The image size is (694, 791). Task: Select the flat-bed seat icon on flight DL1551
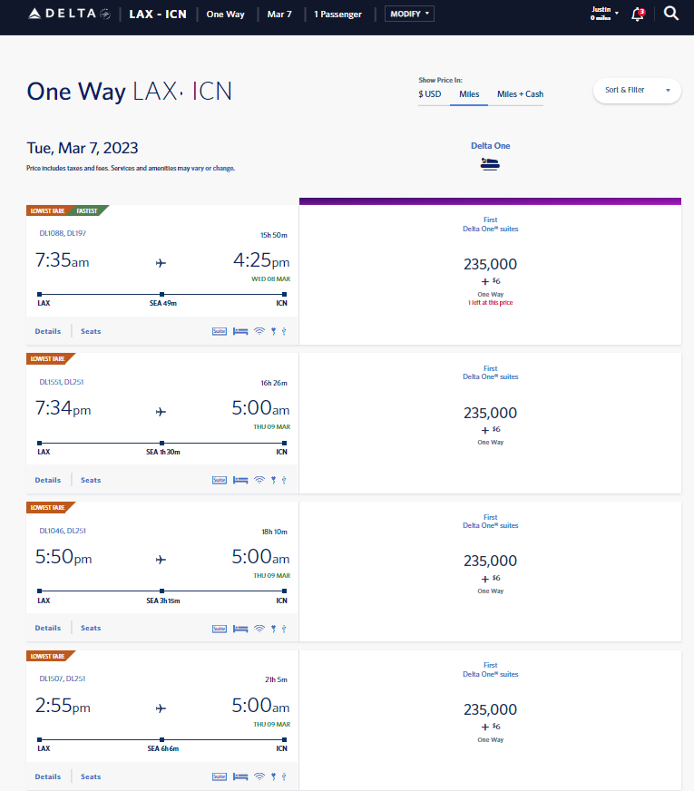[x=239, y=480]
